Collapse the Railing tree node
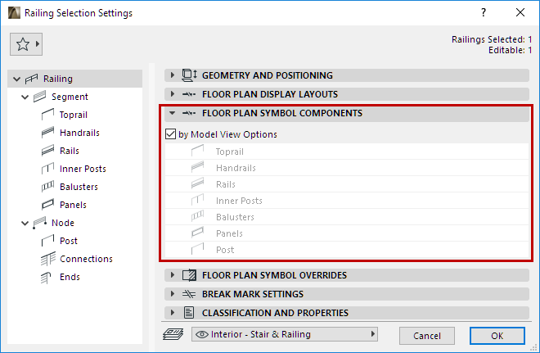Image resolution: width=540 pixels, height=353 pixels. click(x=16, y=79)
